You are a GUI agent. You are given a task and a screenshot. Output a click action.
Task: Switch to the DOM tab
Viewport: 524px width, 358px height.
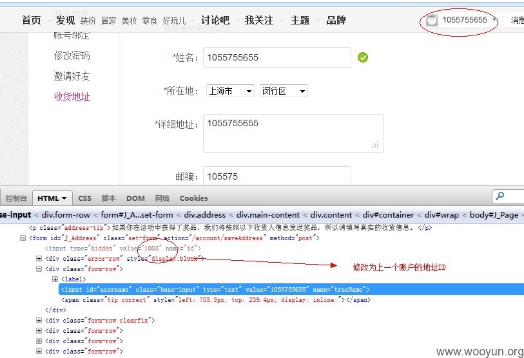tap(135, 198)
